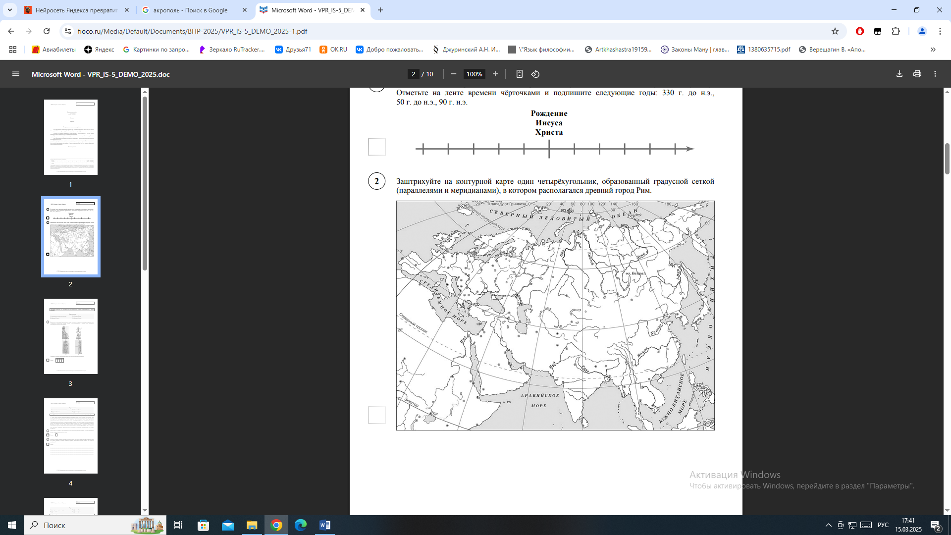The width and height of the screenshot is (951, 535).
Task: Print the PDF document
Action: pos(917,74)
